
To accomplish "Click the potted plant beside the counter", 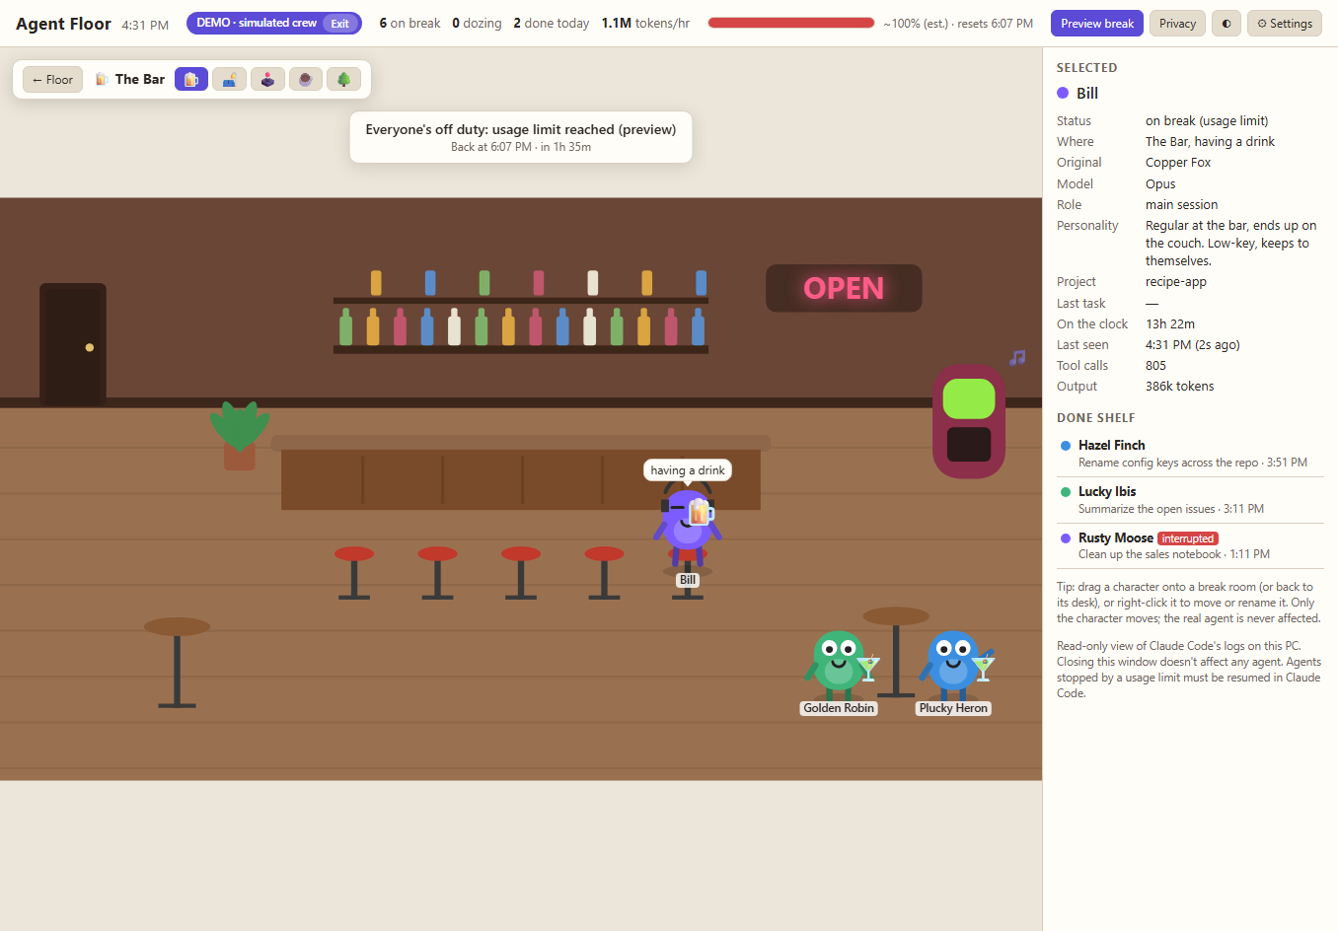I will coord(239,435).
